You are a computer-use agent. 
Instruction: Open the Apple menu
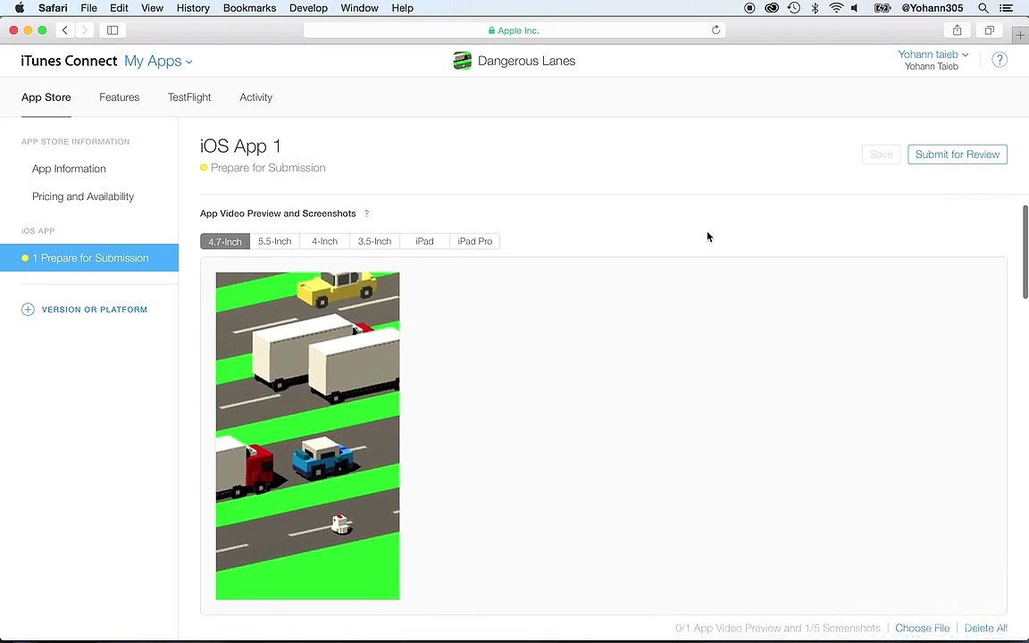19,8
